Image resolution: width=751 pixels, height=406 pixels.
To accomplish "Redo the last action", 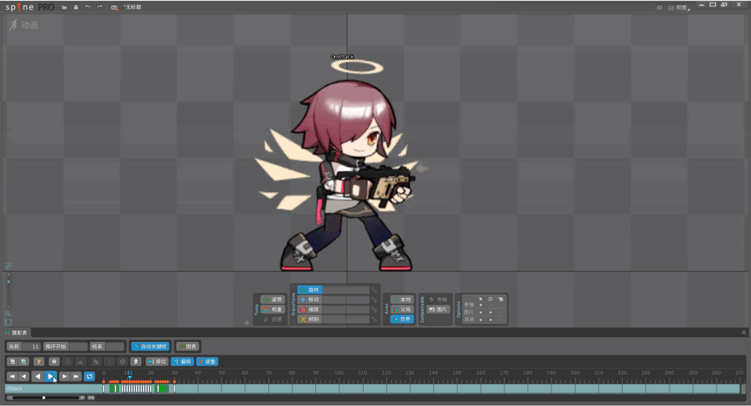I will coord(99,7).
